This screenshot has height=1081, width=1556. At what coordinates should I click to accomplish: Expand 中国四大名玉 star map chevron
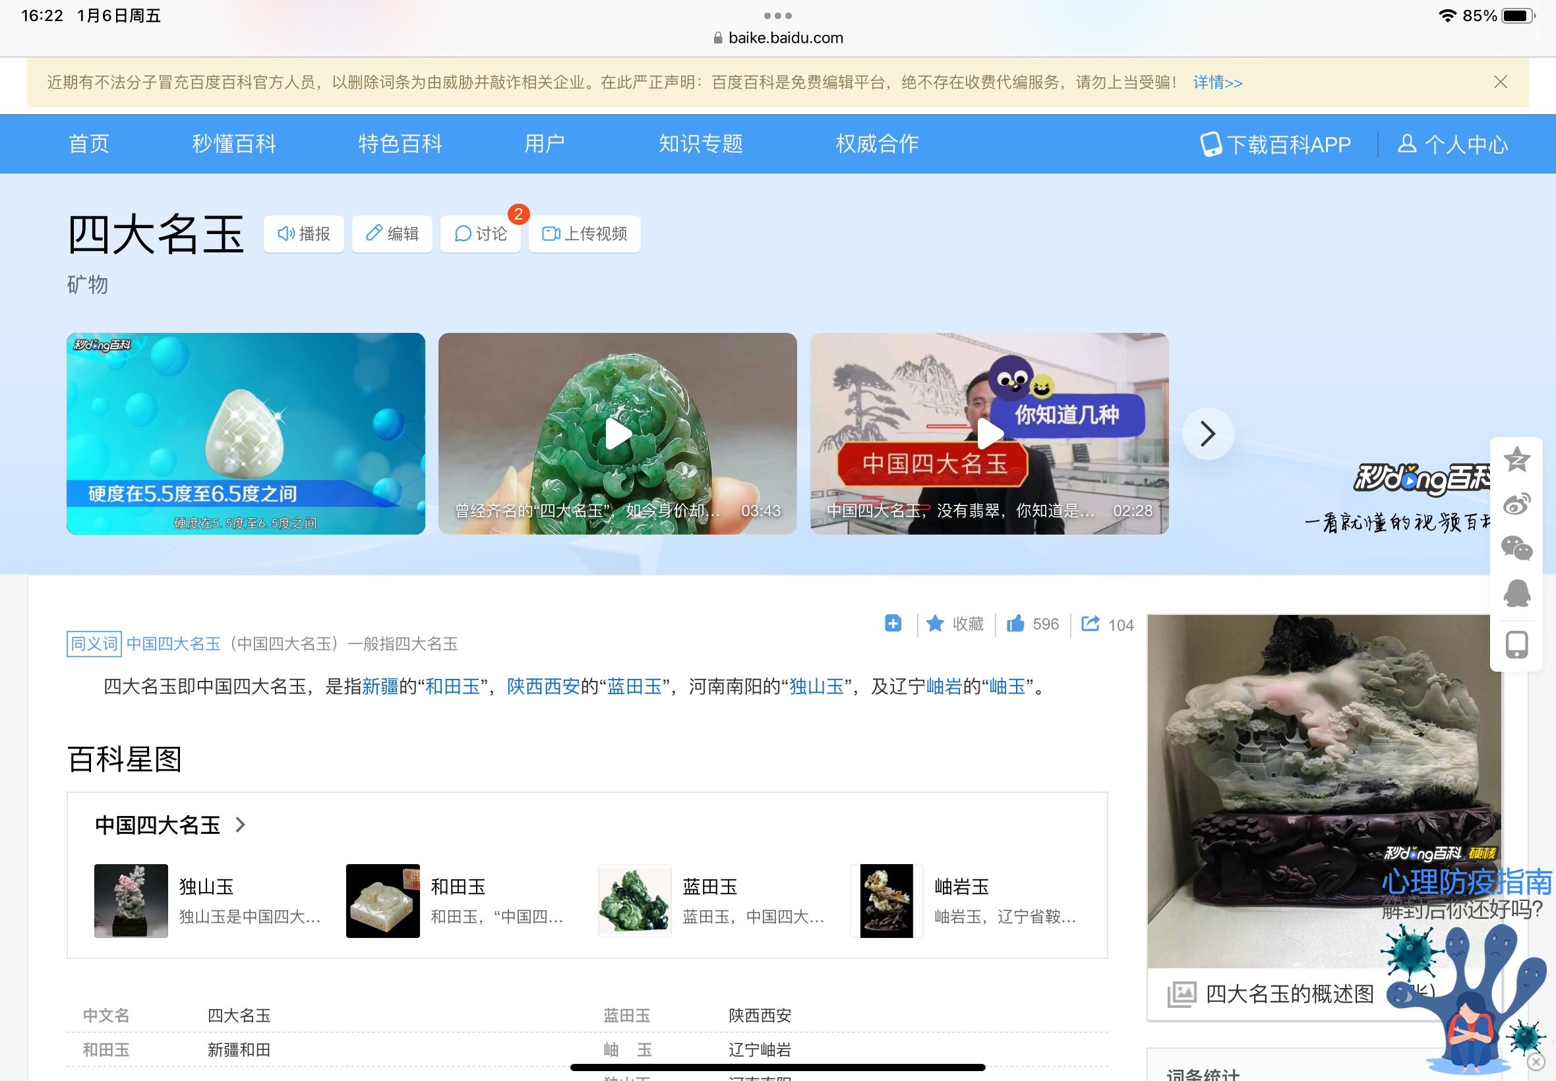coord(241,825)
